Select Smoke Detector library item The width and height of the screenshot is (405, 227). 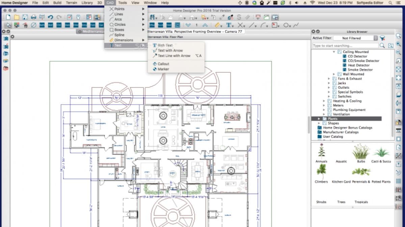pyautogui.click(x=360, y=70)
